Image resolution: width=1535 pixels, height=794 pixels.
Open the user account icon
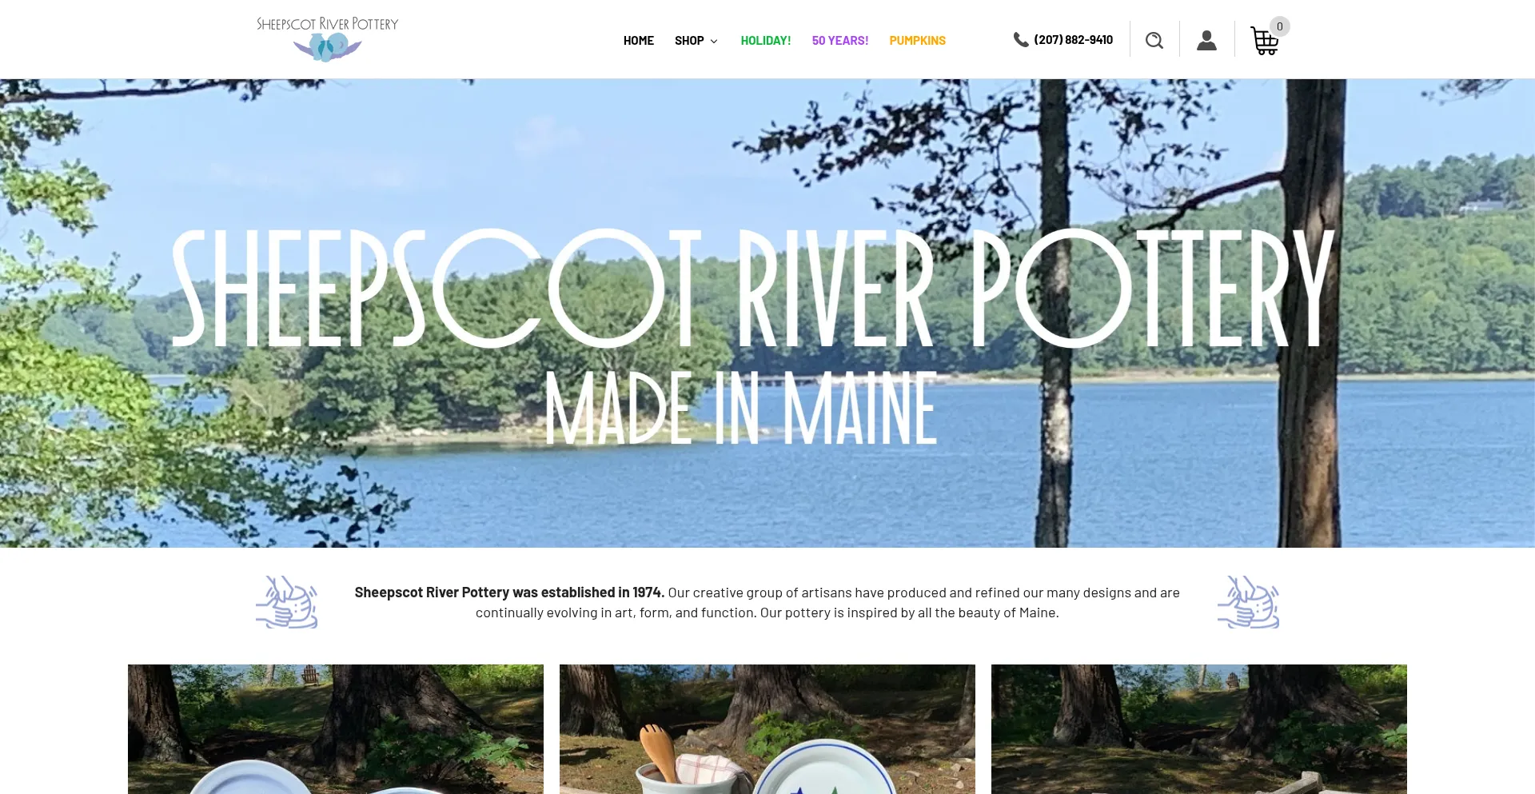1206,40
